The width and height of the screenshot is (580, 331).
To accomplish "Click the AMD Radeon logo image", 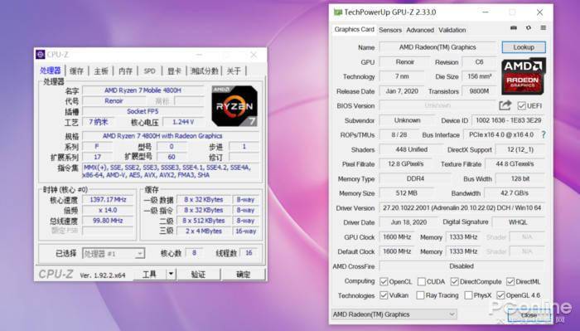I will click(523, 76).
